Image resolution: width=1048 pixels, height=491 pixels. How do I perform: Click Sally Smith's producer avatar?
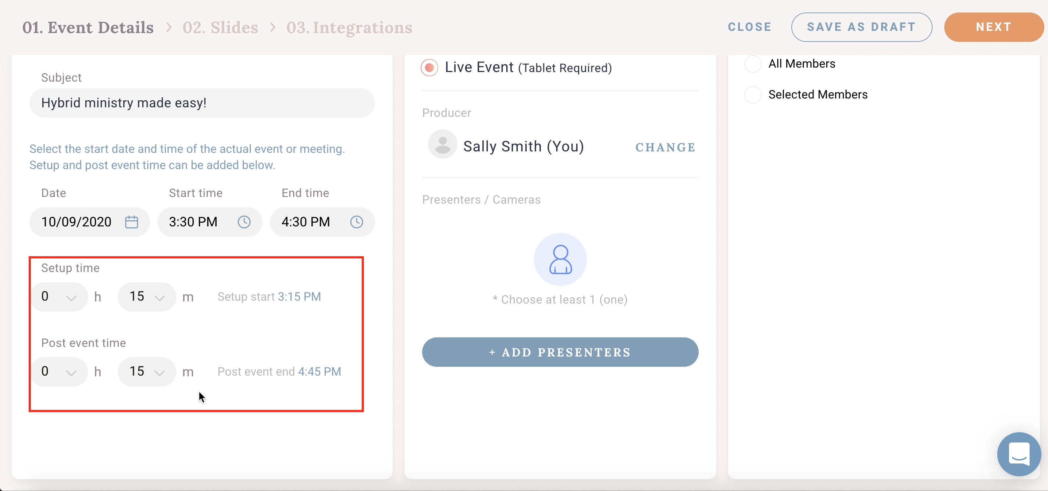(x=443, y=144)
